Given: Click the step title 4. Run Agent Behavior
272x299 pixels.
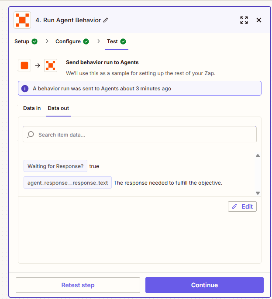Looking at the screenshot, I should click(x=68, y=20).
